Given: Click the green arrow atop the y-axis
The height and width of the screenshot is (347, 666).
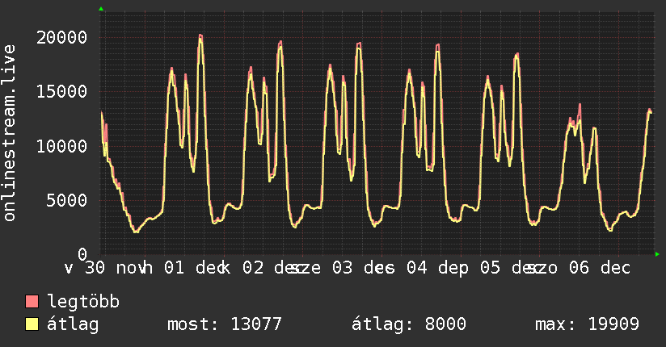Looking at the screenshot, I should click(x=101, y=9).
